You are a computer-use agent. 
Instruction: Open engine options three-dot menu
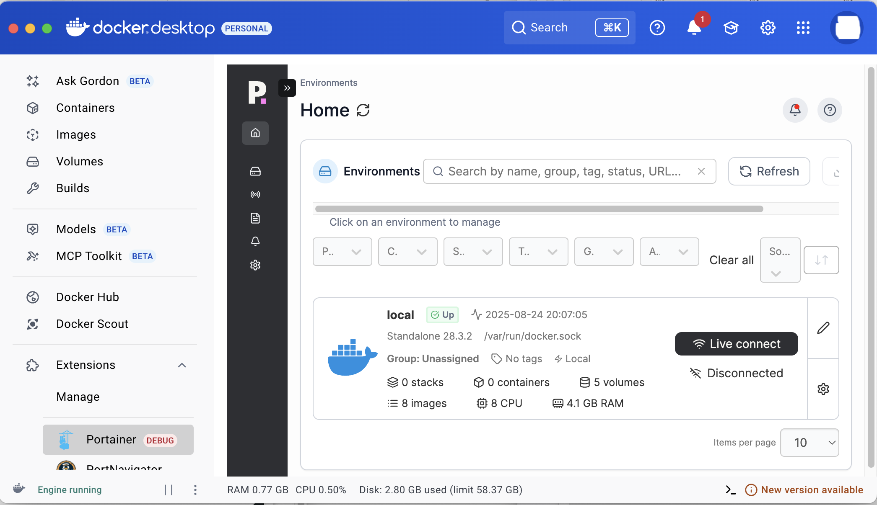(x=195, y=490)
